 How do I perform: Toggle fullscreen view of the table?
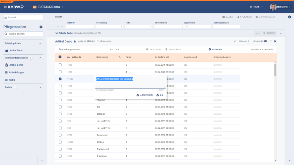tap(271, 41)
